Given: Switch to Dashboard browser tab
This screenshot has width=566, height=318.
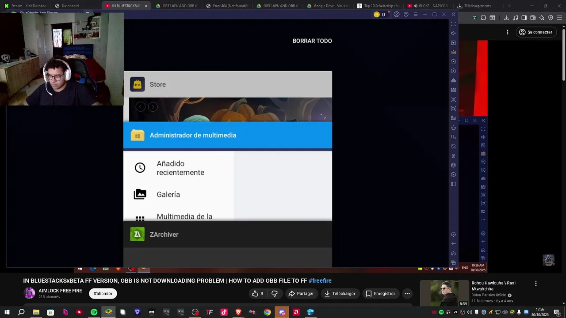Looking at the screenshot, I should [x=75, y=6].
